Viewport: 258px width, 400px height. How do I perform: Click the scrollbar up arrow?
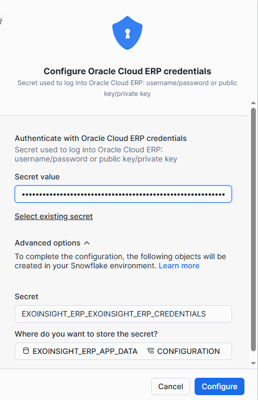pos(253,103)
